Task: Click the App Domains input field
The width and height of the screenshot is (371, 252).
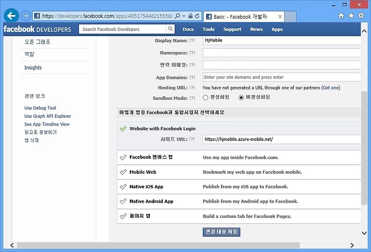Action: tap(281, 77)
